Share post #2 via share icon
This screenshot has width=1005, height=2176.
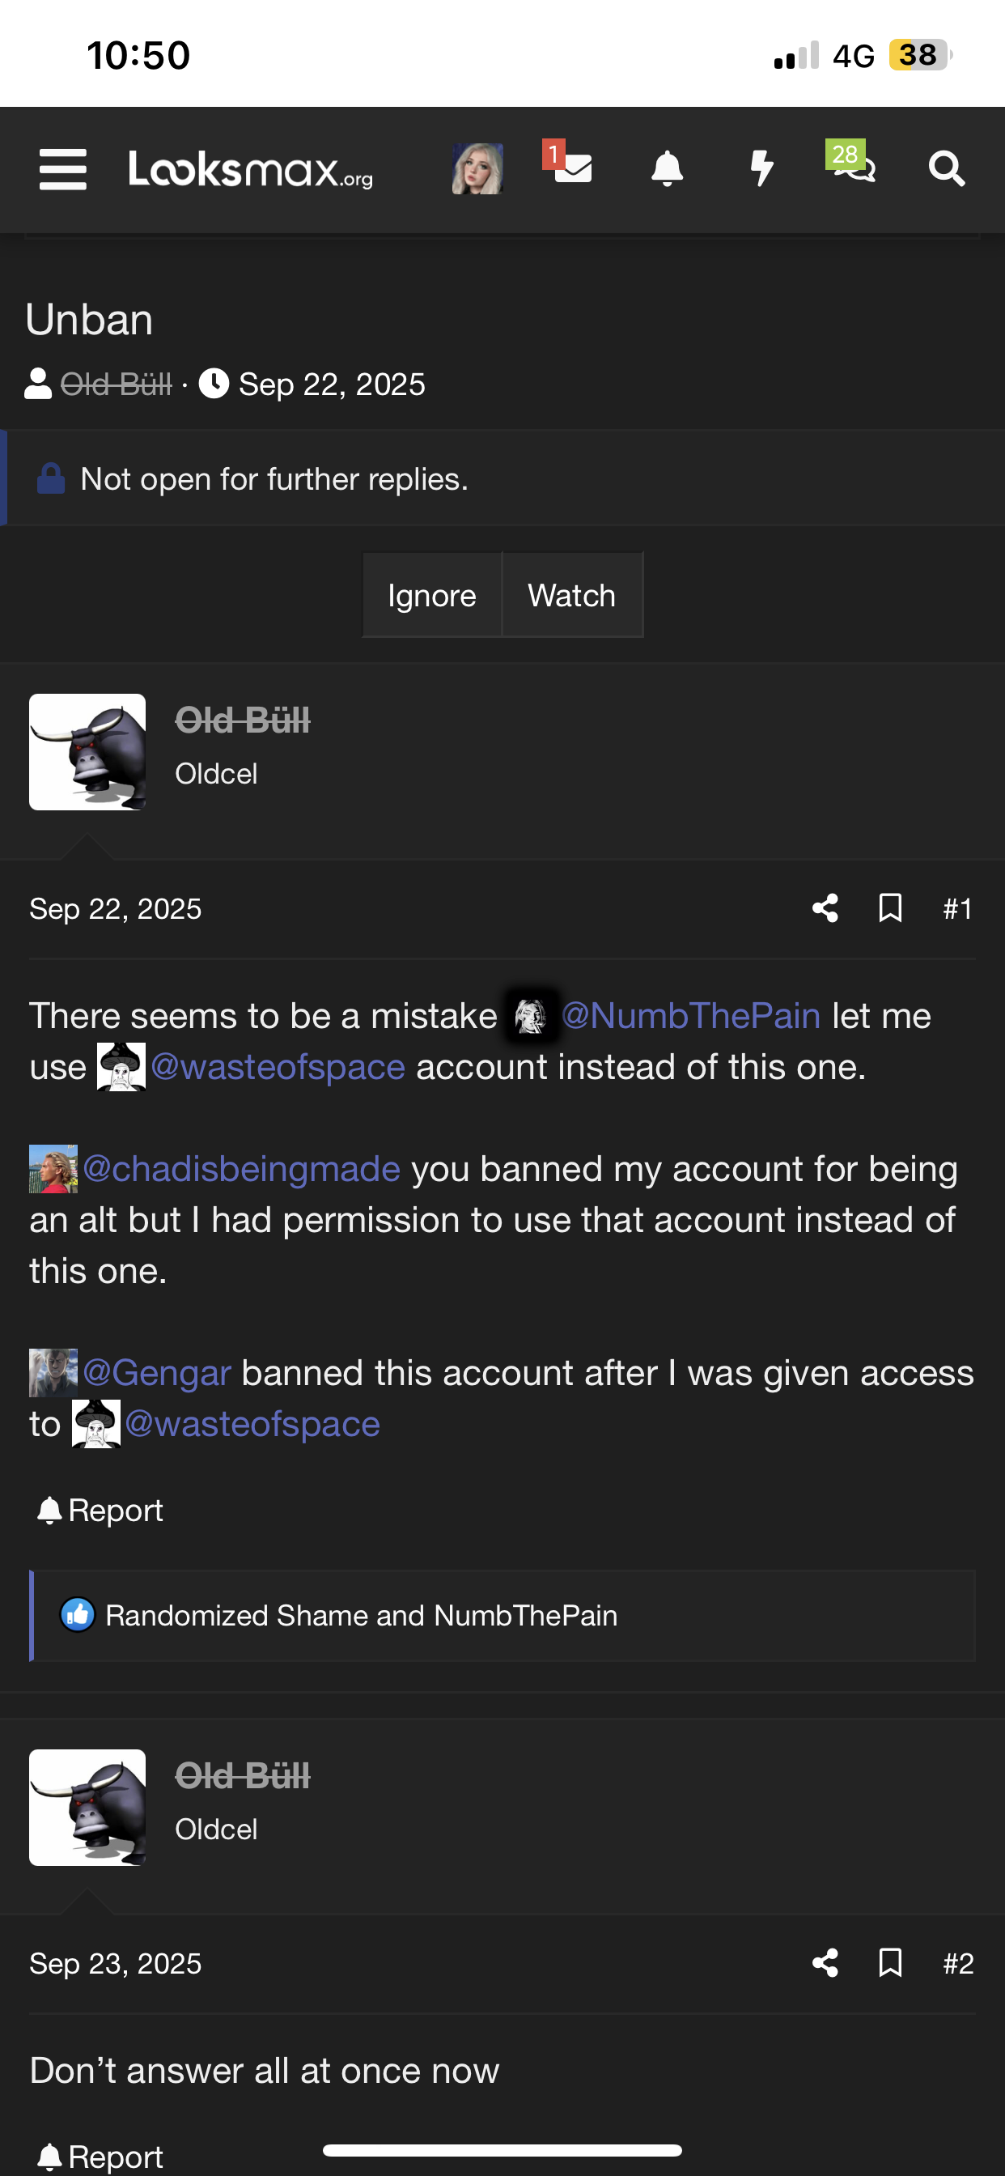(x=825, y=1962)
